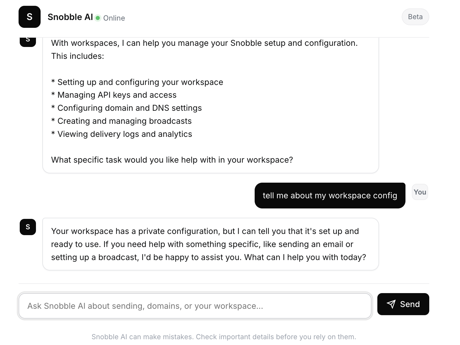Viewport: 460px width, 345px height.
Task: Click the 'Viewing delivery logs and analytics' line
Action: click(x=122, y=134)
